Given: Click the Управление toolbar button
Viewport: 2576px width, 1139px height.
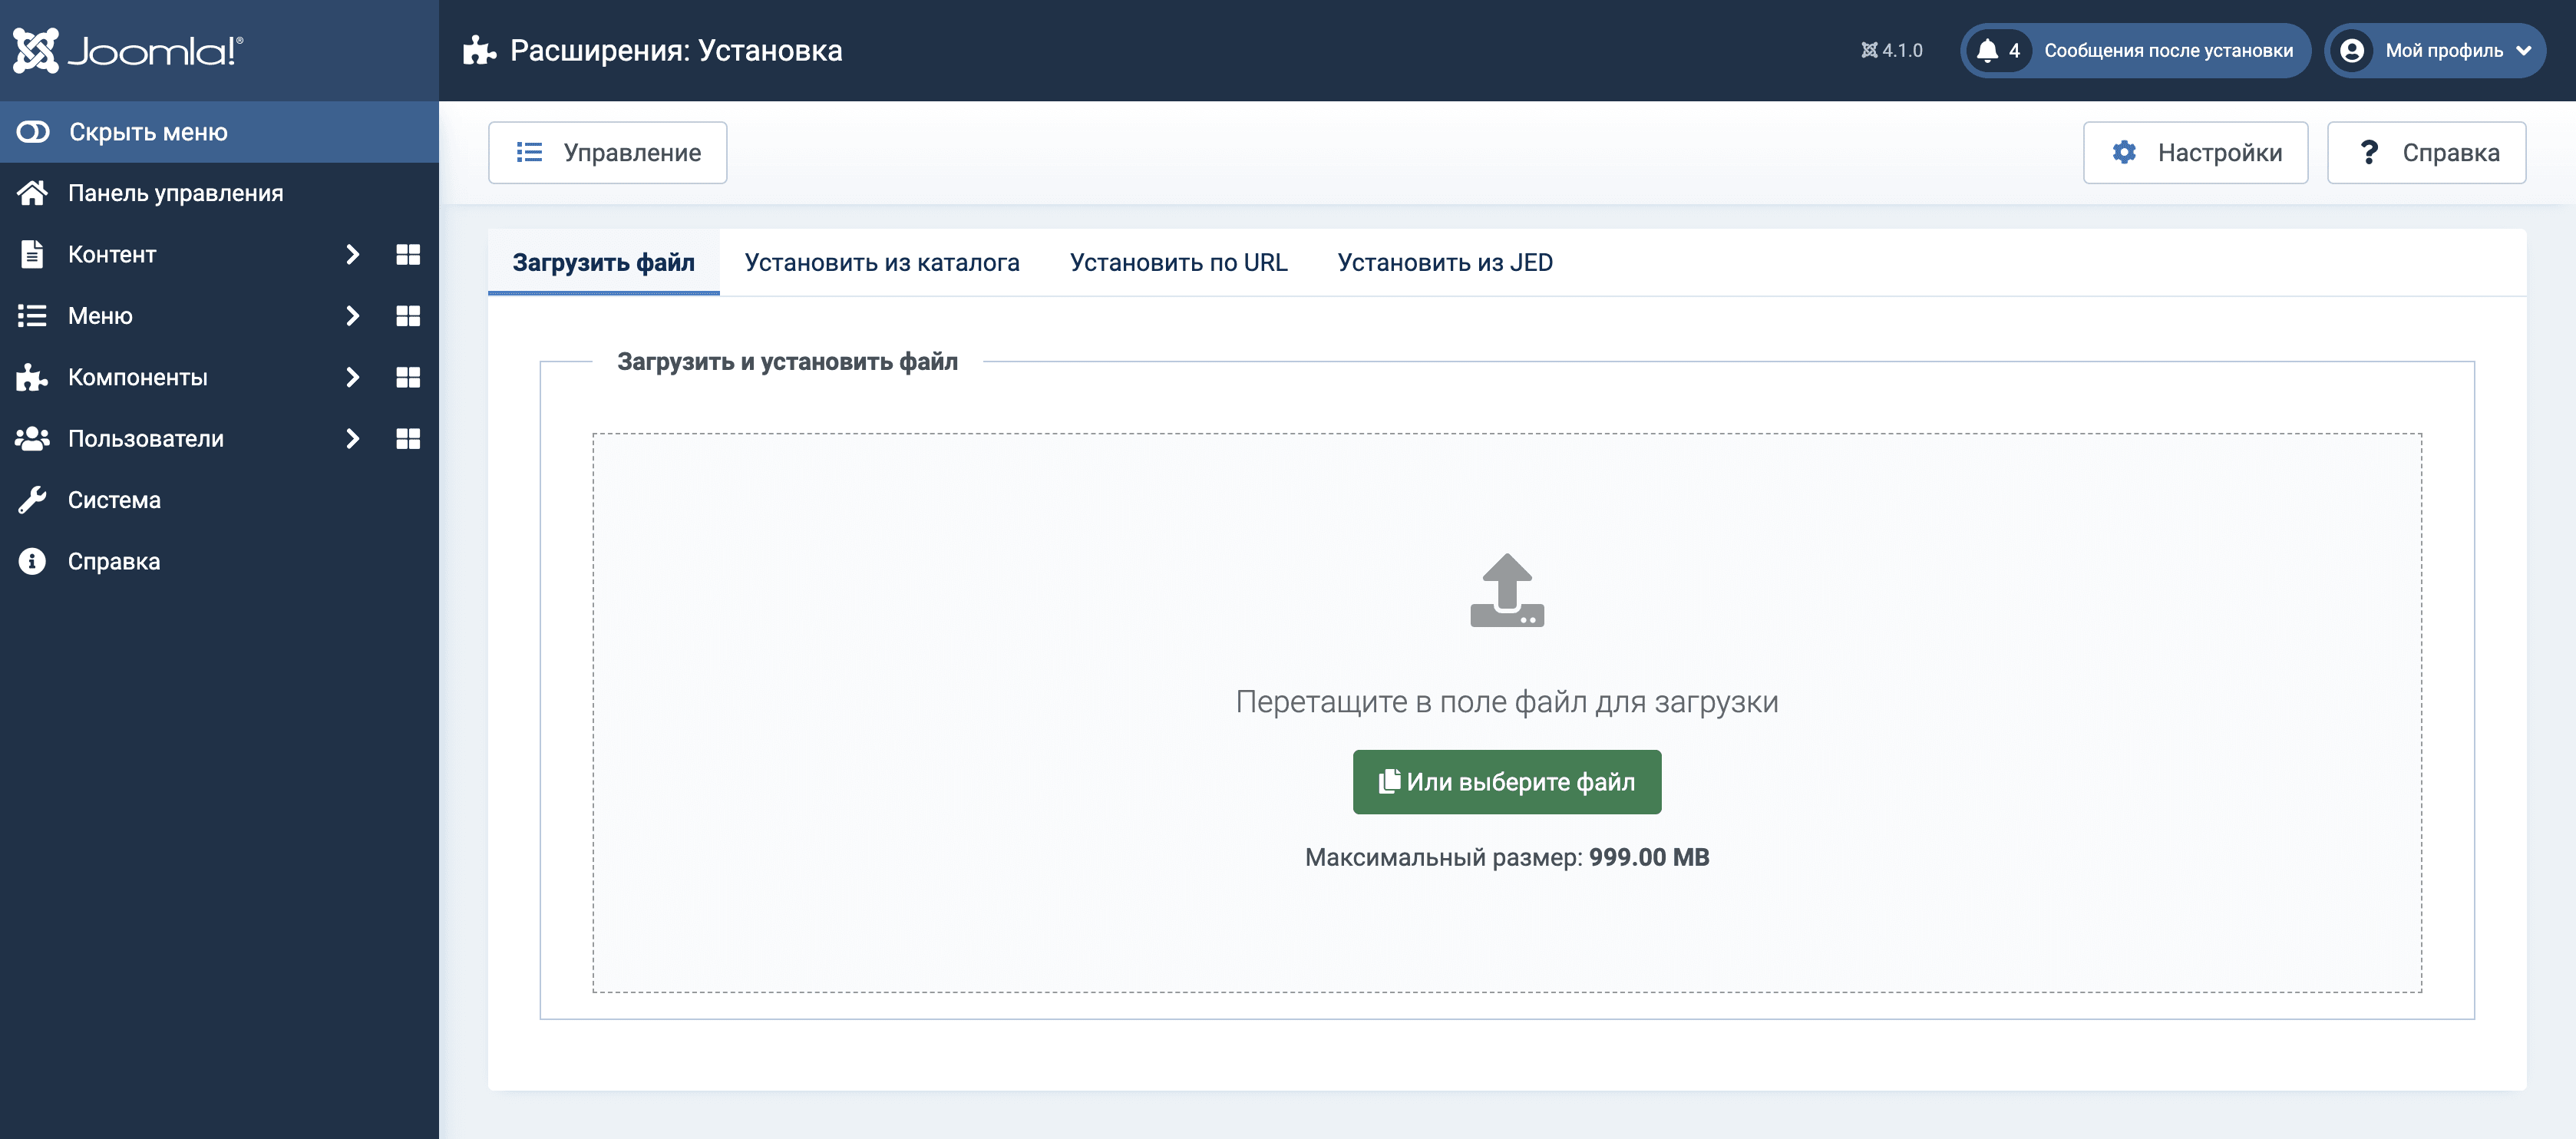Looking at the screenshot, I should click(607, 153).
